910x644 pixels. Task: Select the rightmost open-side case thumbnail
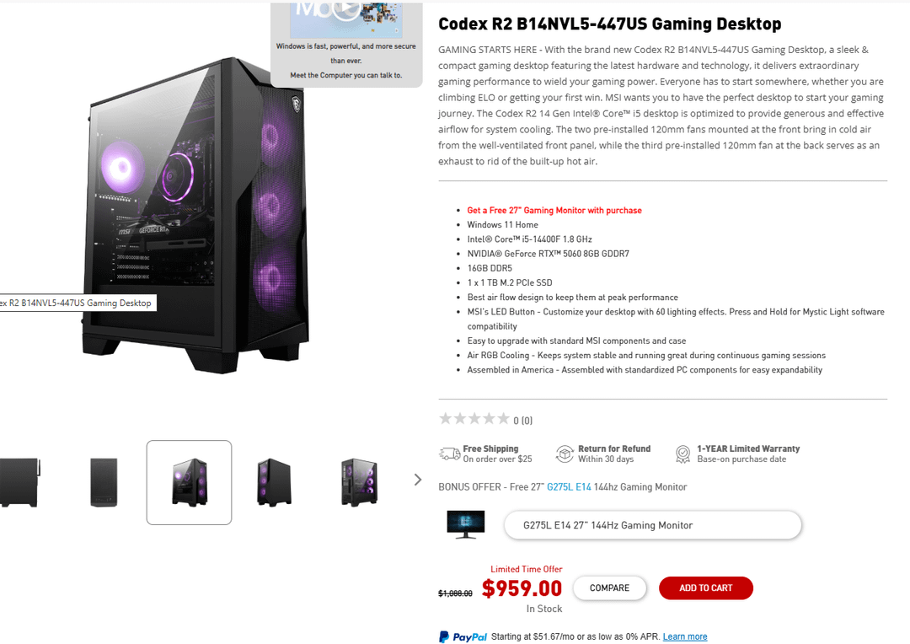click(359, 482)
